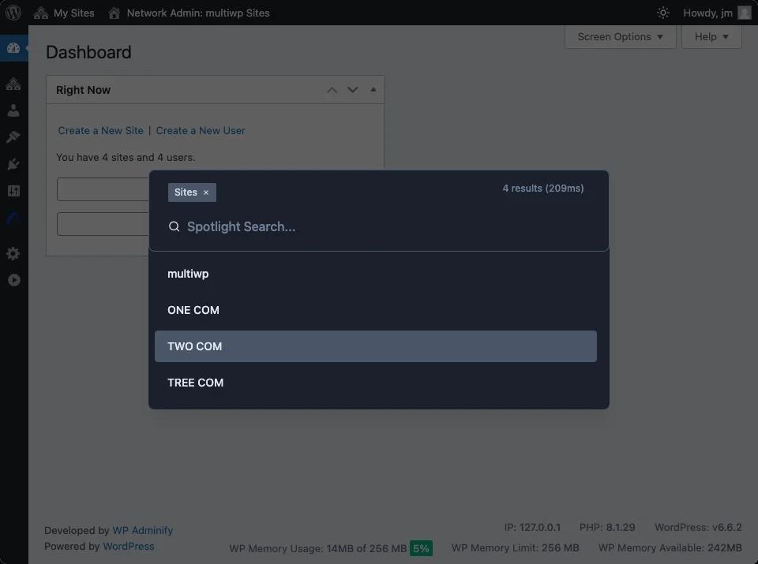Toggle light mode with the sun icon

coord(662,13)
